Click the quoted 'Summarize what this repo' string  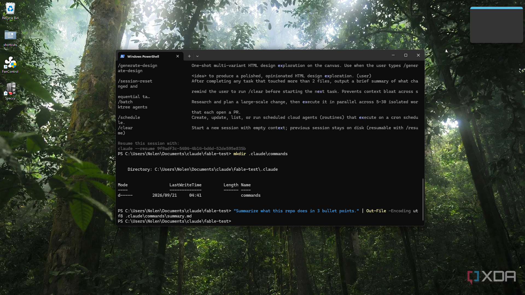pyautogui.click(x=296, y=211)
